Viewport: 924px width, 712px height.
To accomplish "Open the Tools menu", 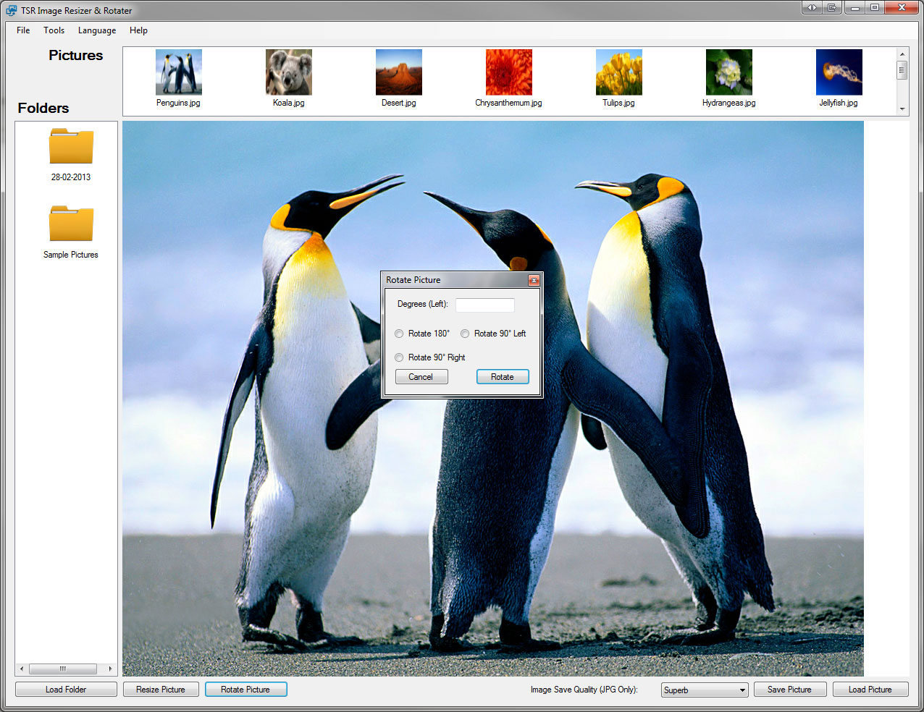I will point(54,30).
